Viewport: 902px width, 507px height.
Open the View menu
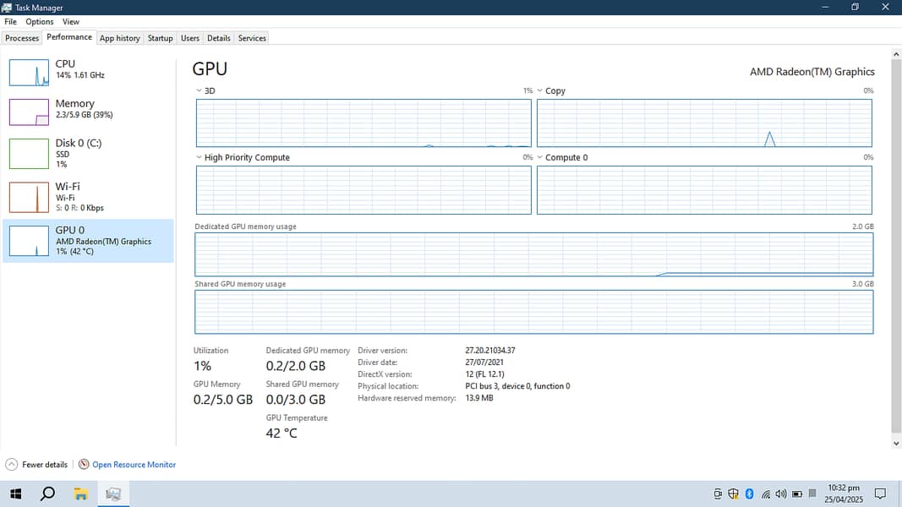pyautogui.click(x=71, y=21)
